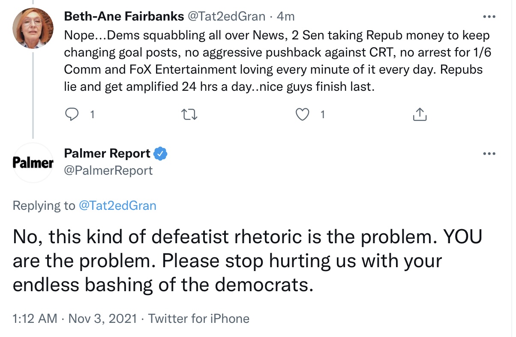Reply to Beth-Ane Fairbanks' tweet
516x337 pixels.
pyautogui.click(x=73, y=114)
